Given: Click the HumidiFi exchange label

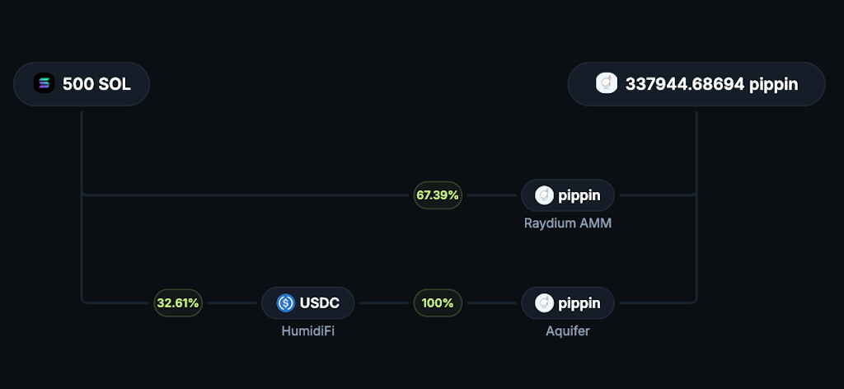Looking at the screenshot, I should coord(307,330).
